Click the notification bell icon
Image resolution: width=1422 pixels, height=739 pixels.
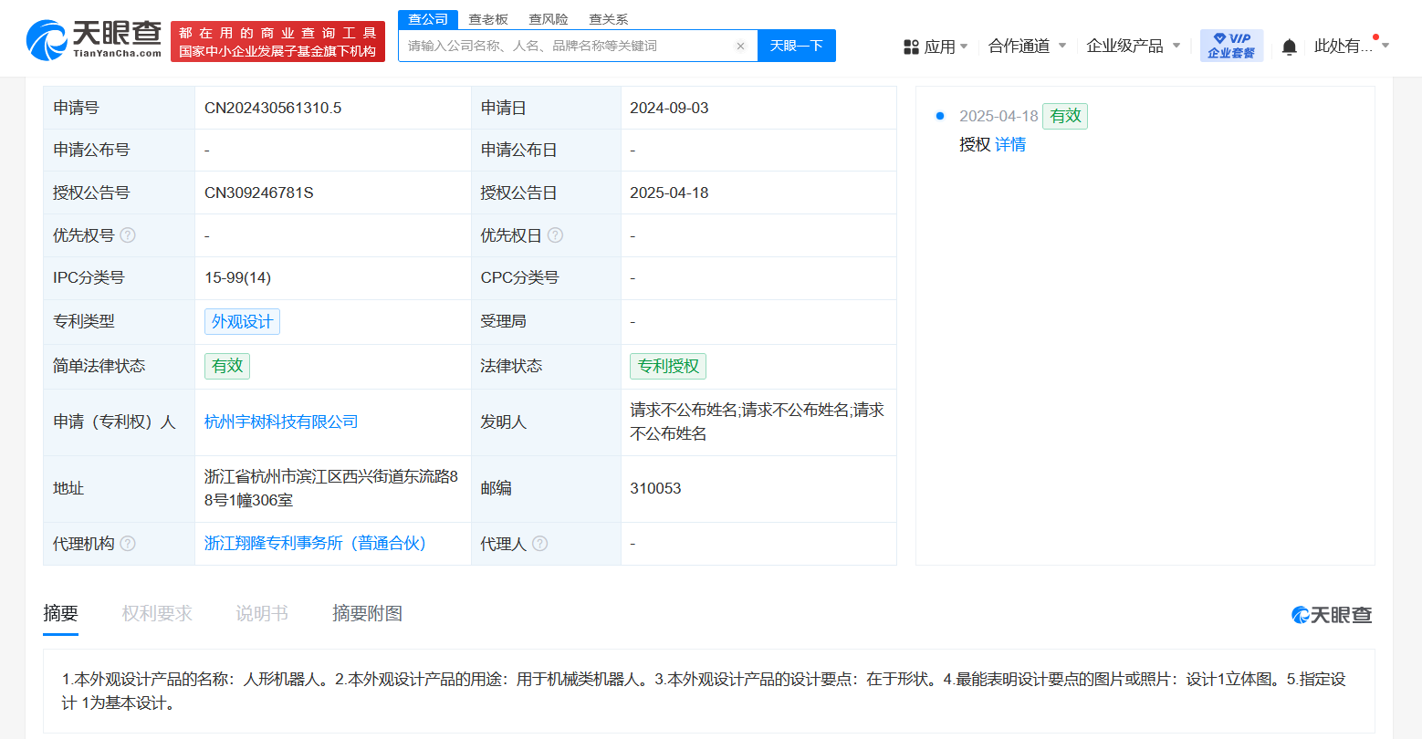pos(1289,47)
